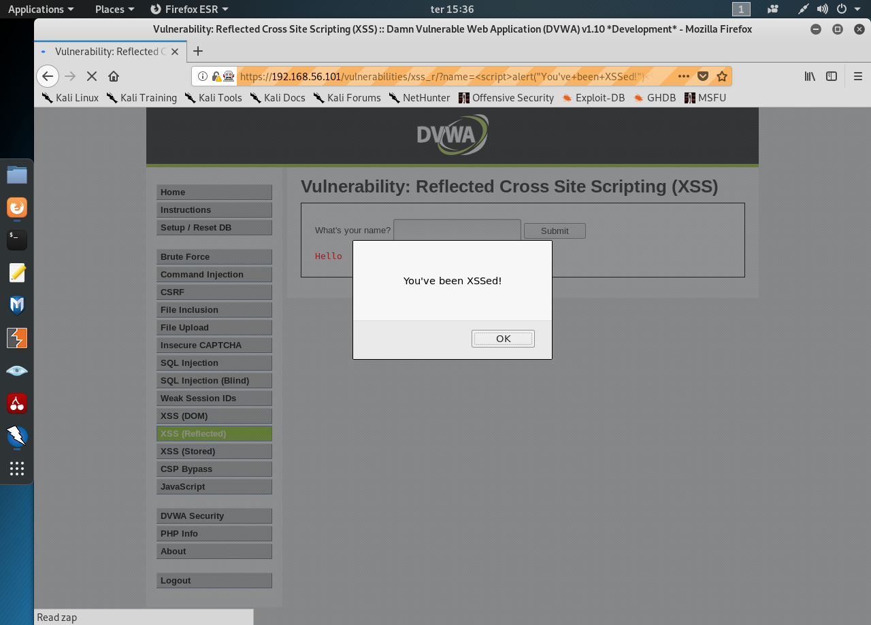Bookmark this page with the star icon

click(x=722, y=76)
